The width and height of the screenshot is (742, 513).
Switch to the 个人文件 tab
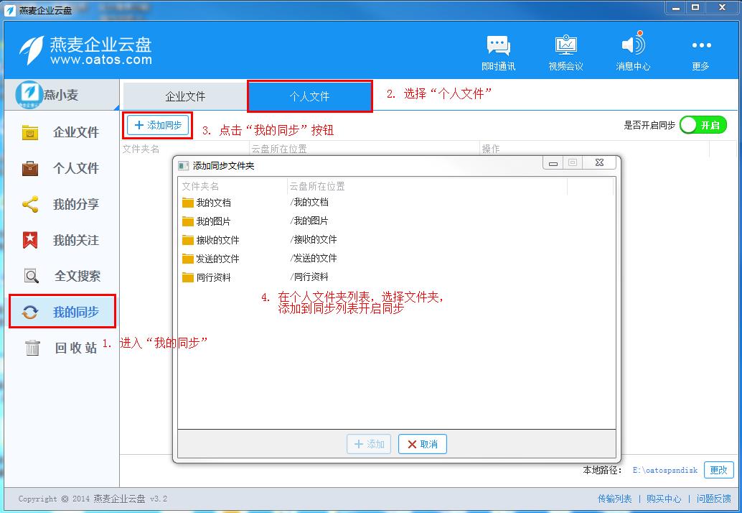(309, 96)
